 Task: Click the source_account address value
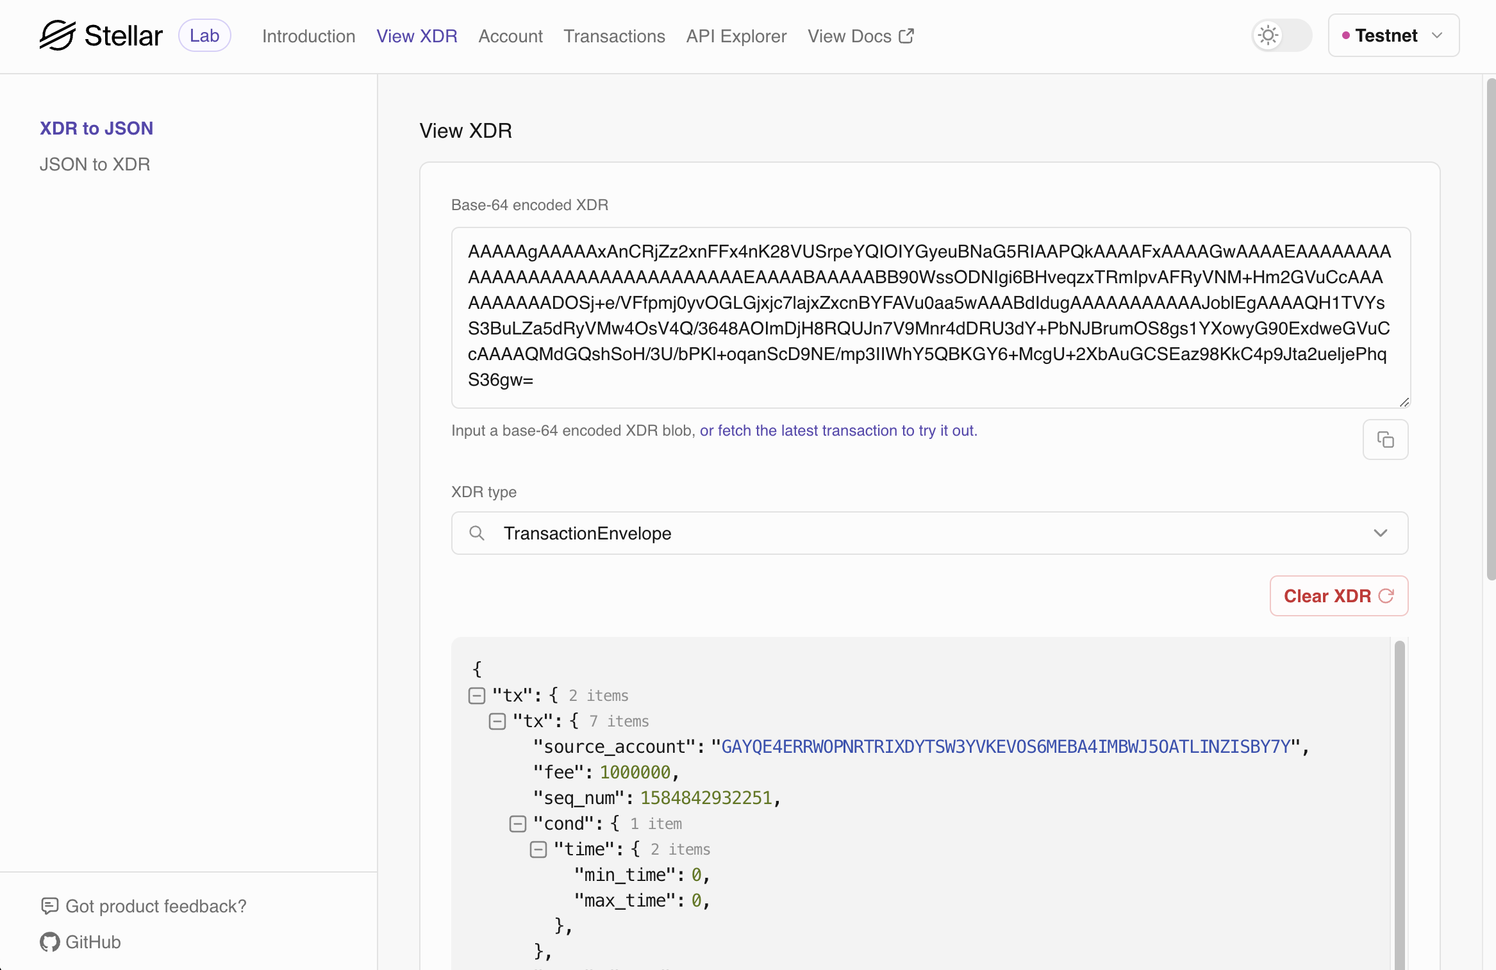(1006, 747)
